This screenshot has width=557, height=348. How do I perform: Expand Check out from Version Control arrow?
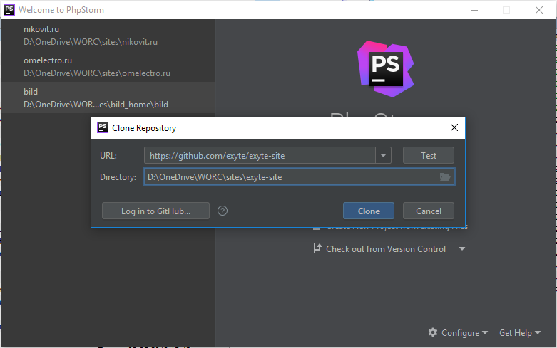click(462, 249)
